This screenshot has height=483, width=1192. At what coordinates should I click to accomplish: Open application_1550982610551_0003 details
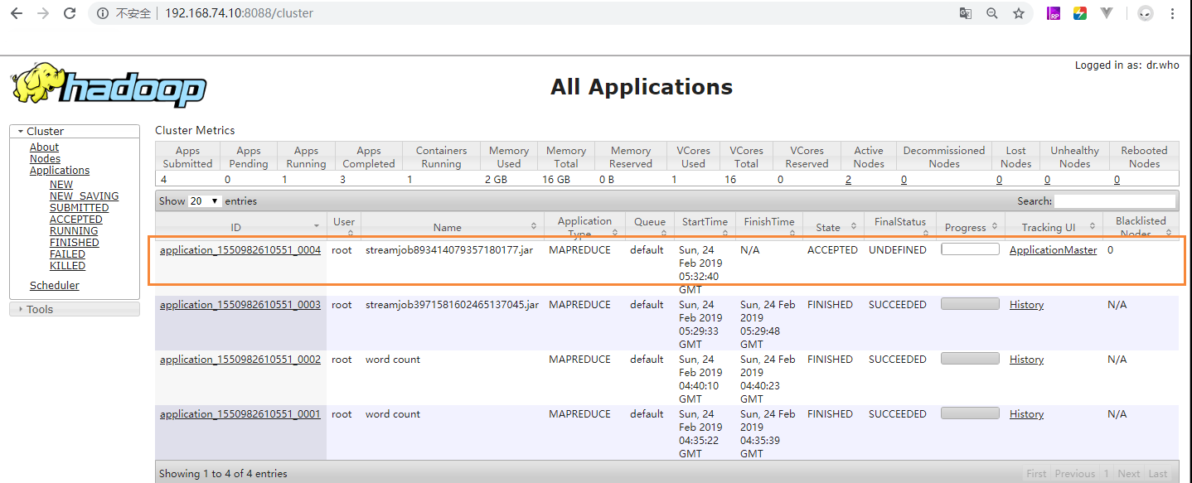pos(240,305)
